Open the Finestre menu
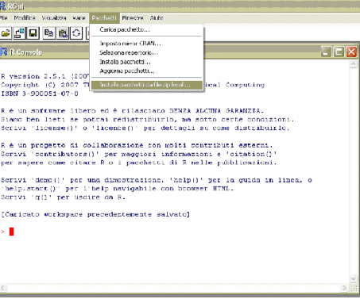The width and height of the screenshot is (360, 299). point(133,18)
